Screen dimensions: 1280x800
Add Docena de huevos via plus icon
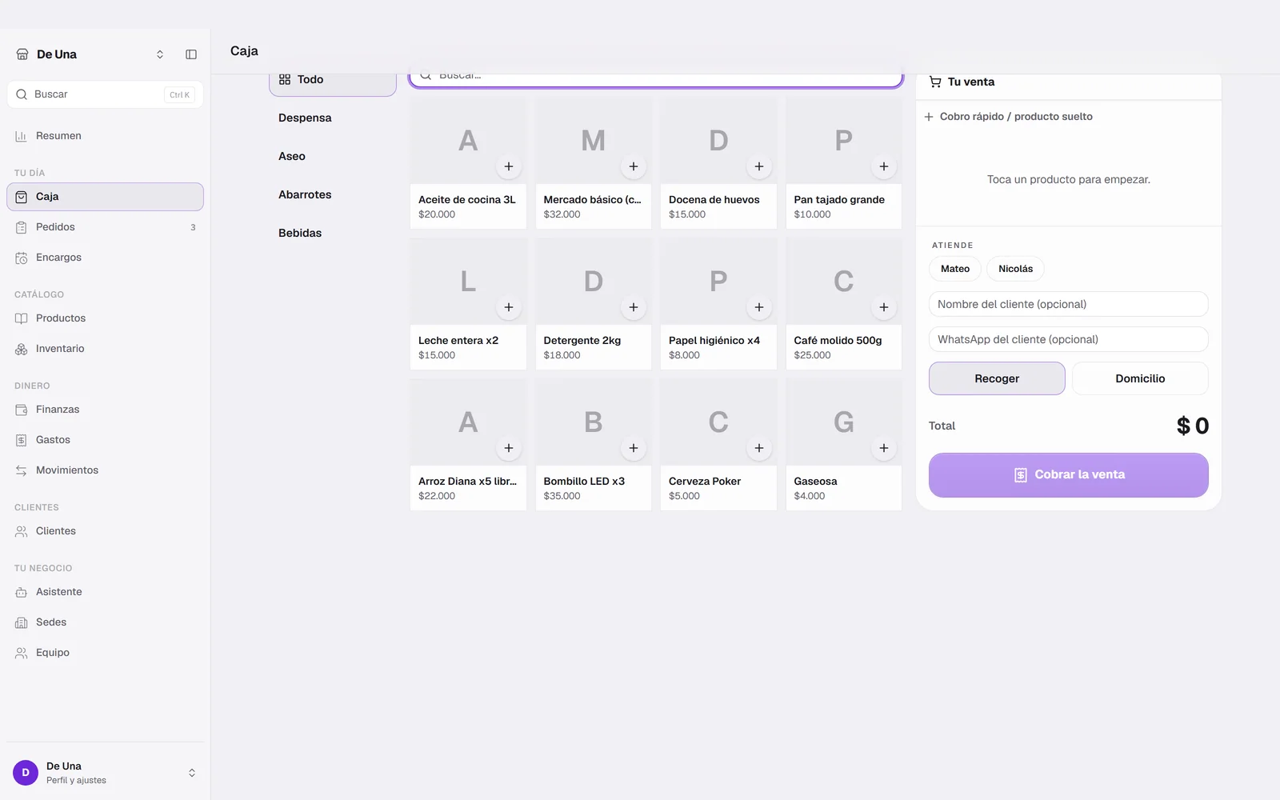(x=759, y=166)
